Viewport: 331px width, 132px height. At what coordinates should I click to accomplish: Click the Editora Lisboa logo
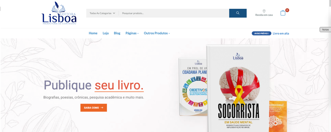pyautogui.click(x=59, y=13)
